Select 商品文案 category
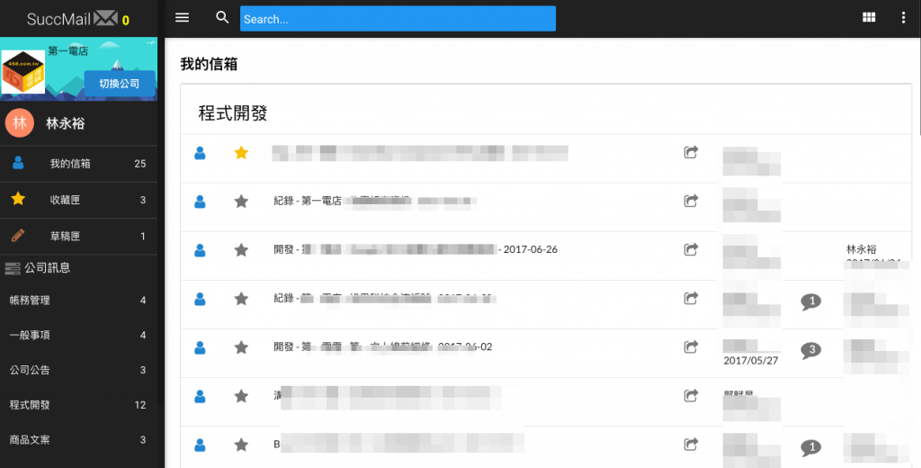Viewport: 921px width, 468px height. [79, 439]
